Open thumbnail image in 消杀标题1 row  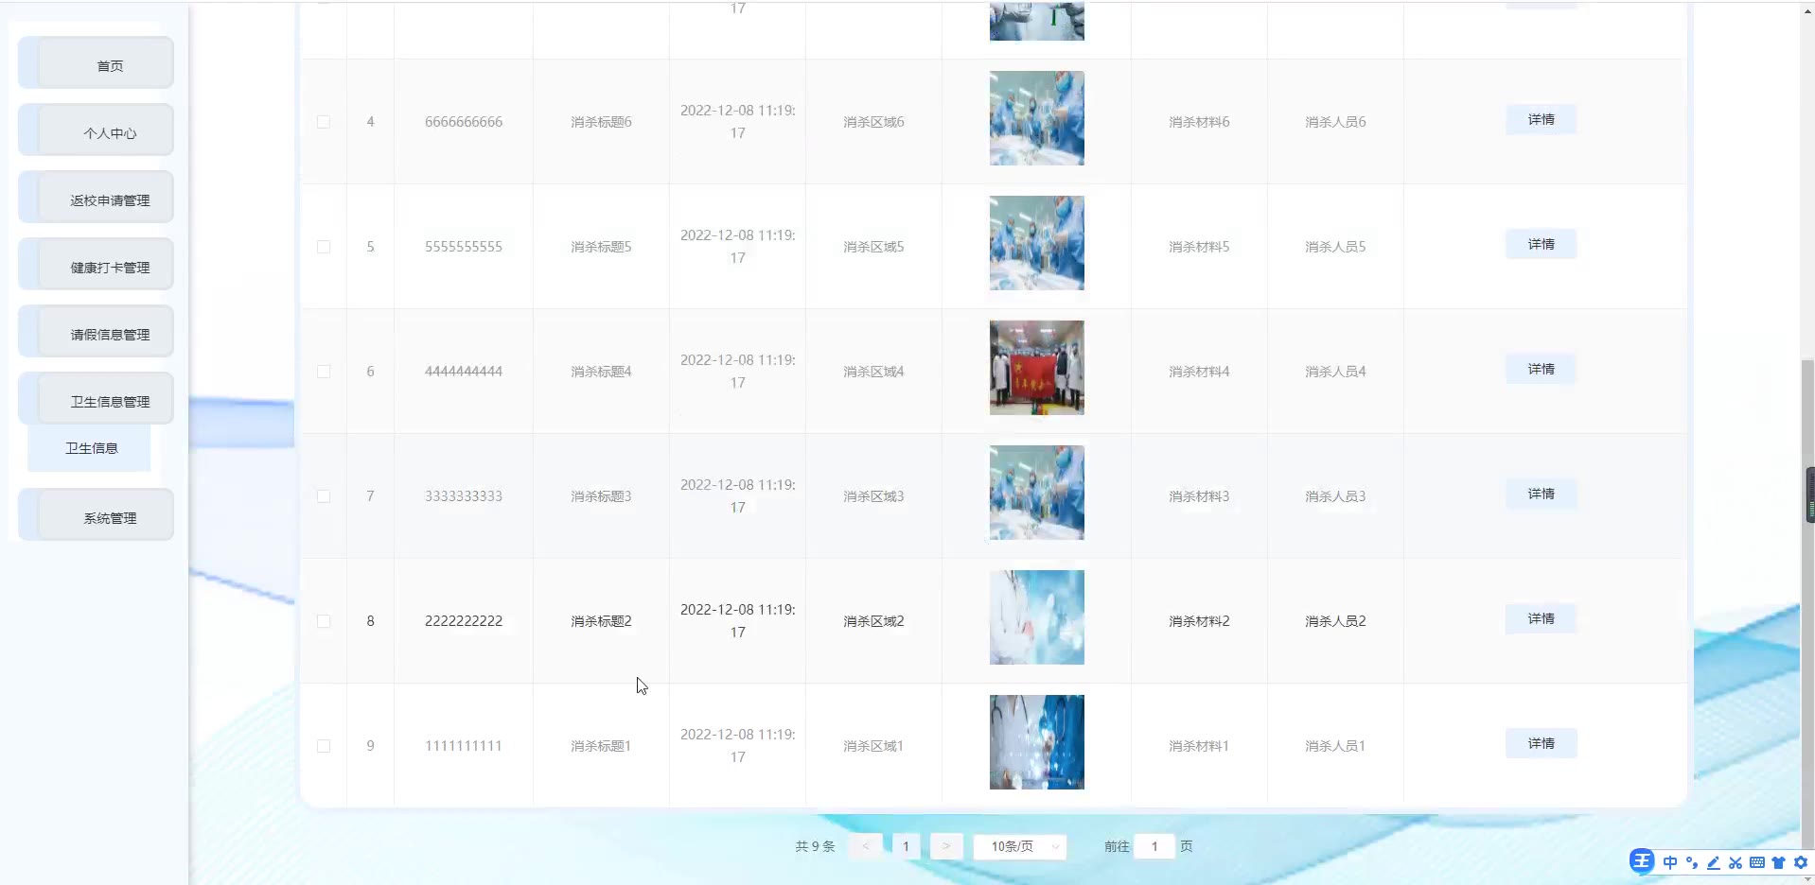pyautogui.click(x=1037, y=742)
